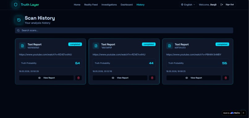Delete the scan from 20:50:29 with its trash icon
Image resolution: width=249 pixels, height=118 pixels.
(78, 78)
